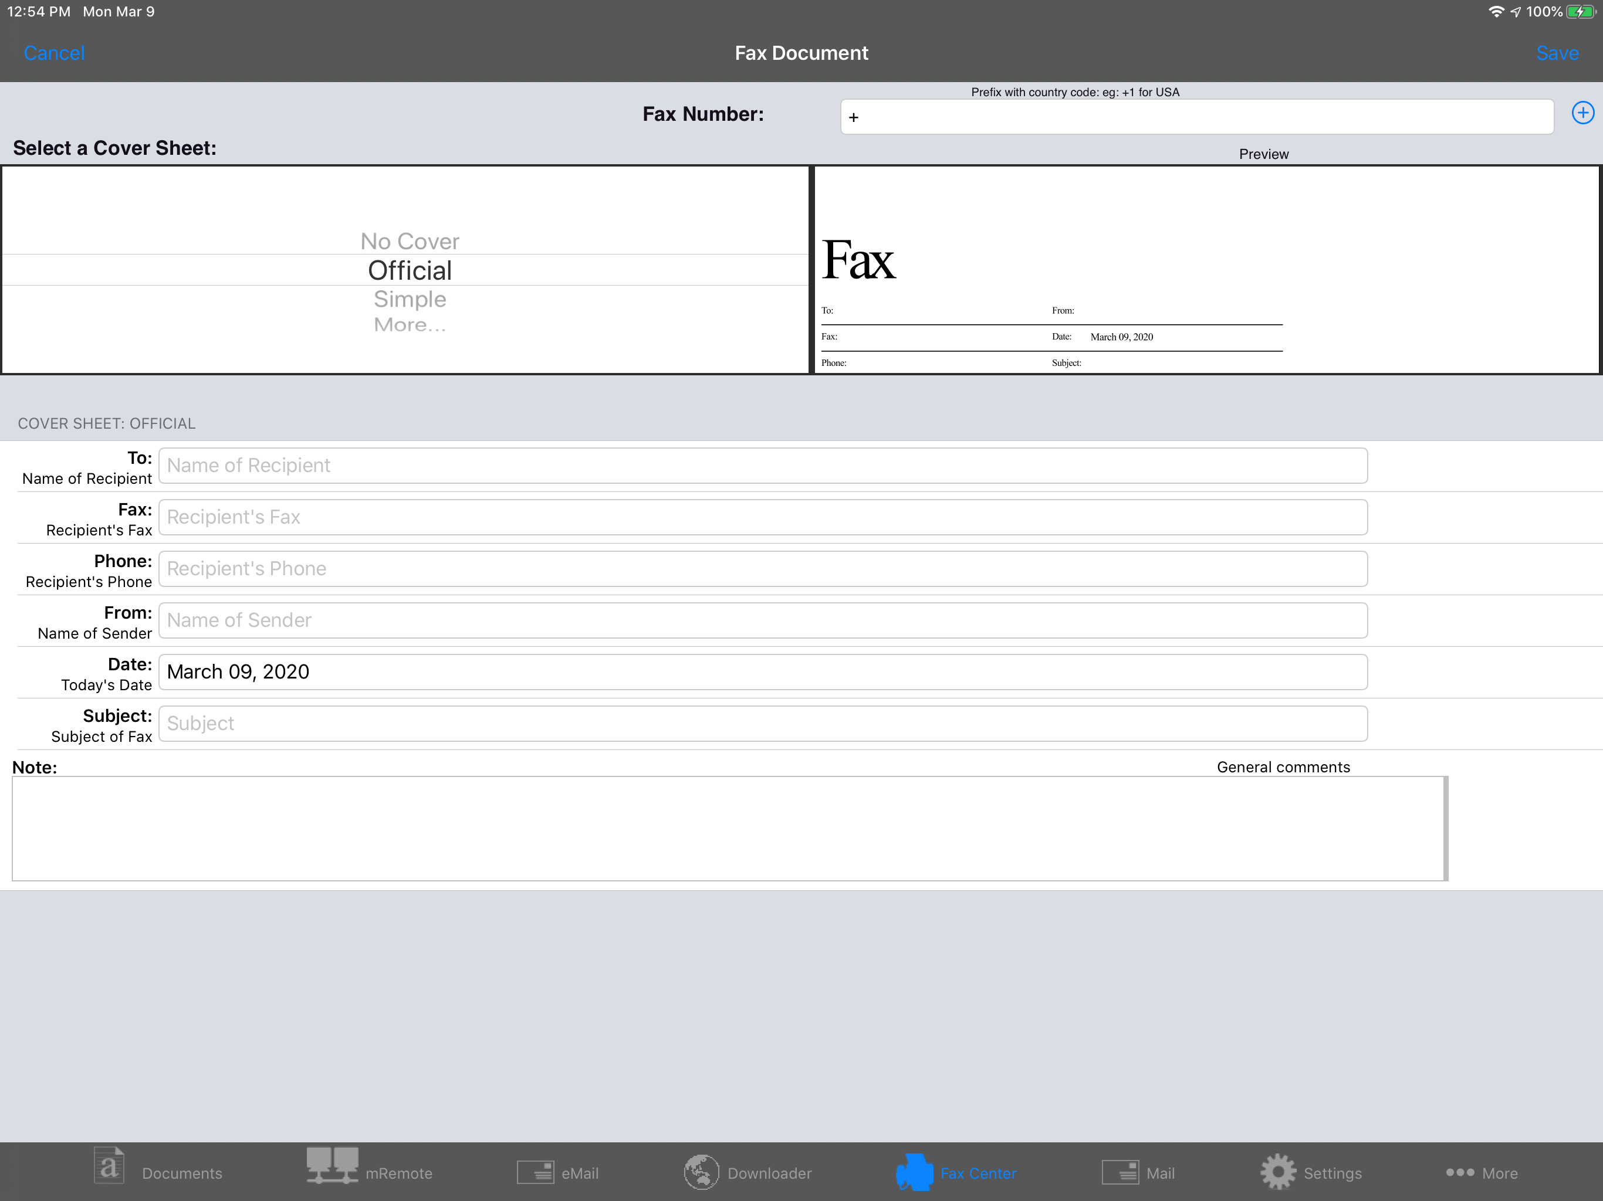Image resolution: width=1603 pixels, height=1201 pixels.
Task: Focus the Recipient's Fax field
Action: point(763,517)
